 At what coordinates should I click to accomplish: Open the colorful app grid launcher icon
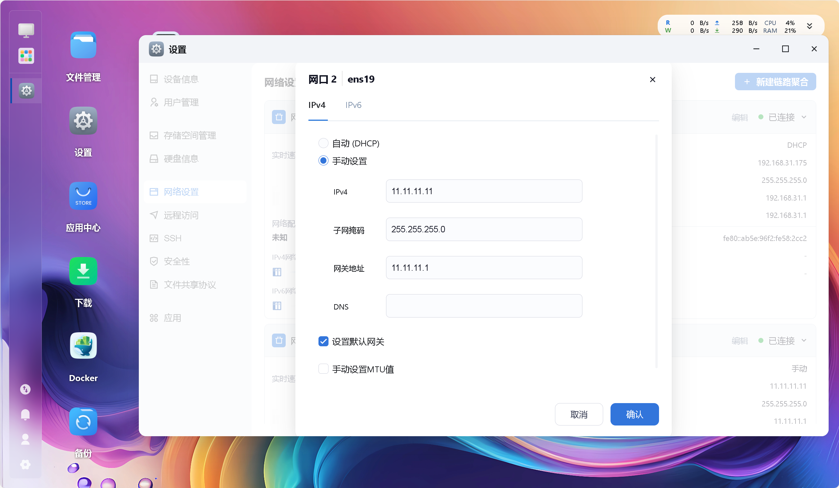point(26,56)
